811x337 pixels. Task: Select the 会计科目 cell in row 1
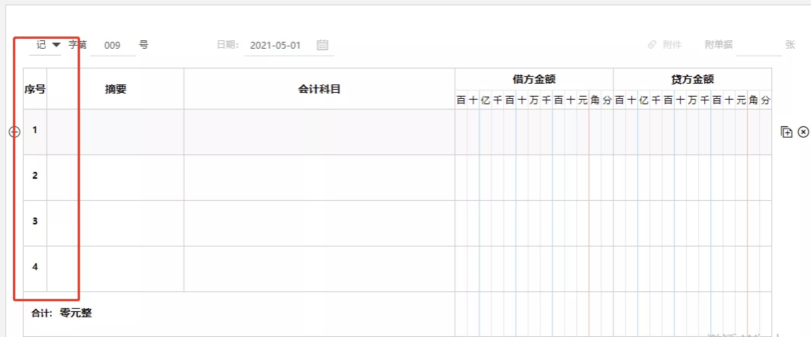click(x=319, y=132)
